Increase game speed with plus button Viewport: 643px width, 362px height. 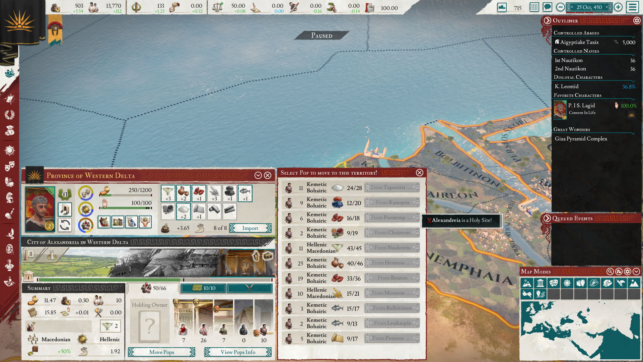(618, 7)
